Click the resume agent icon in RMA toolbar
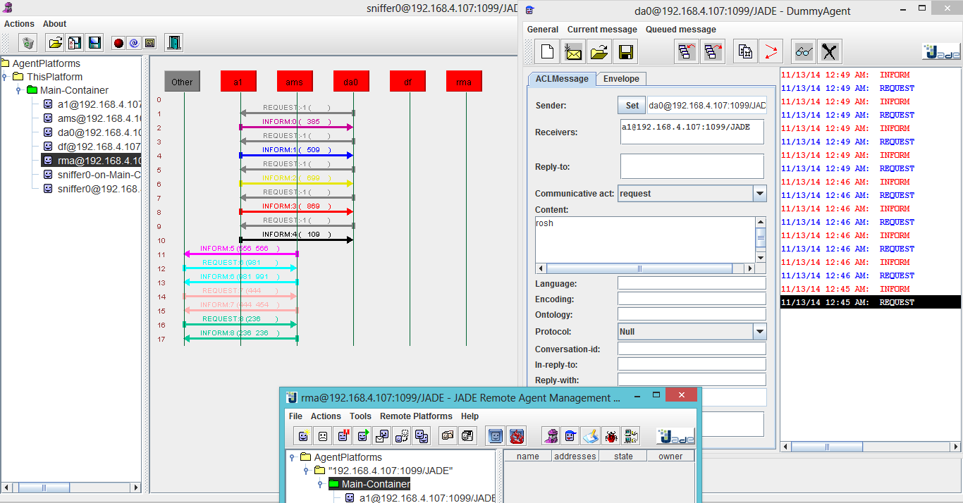The width and height of the screenshot is (963, 503). coord(362,436)
